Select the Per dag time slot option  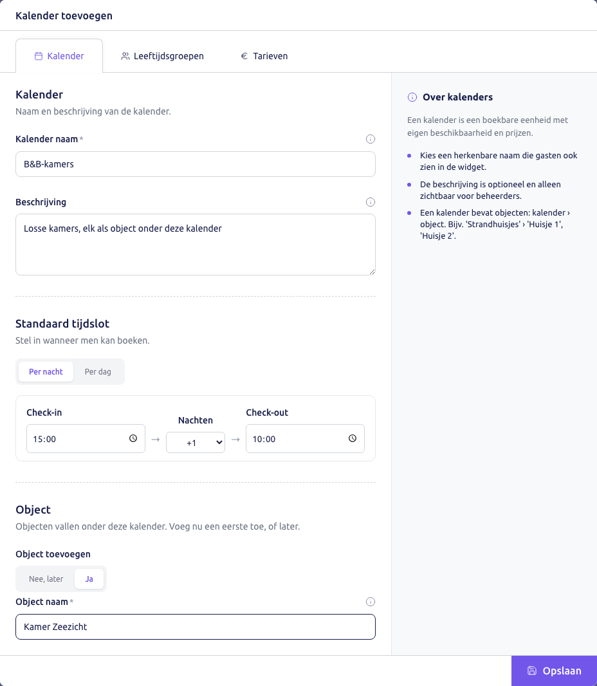pyautogui.click(x=98, y=372)
